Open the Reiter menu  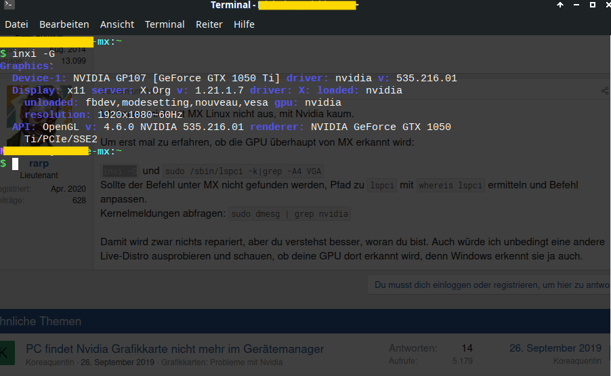coord(209,24)
